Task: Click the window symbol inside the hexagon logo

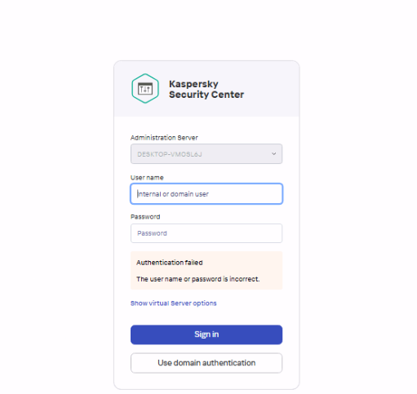Action: tap(145, 89)
